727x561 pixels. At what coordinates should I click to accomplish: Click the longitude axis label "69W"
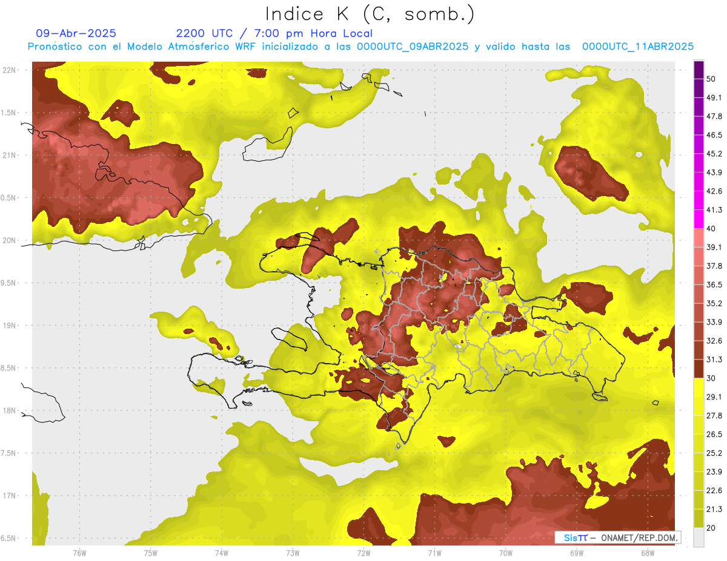(577, 553)
